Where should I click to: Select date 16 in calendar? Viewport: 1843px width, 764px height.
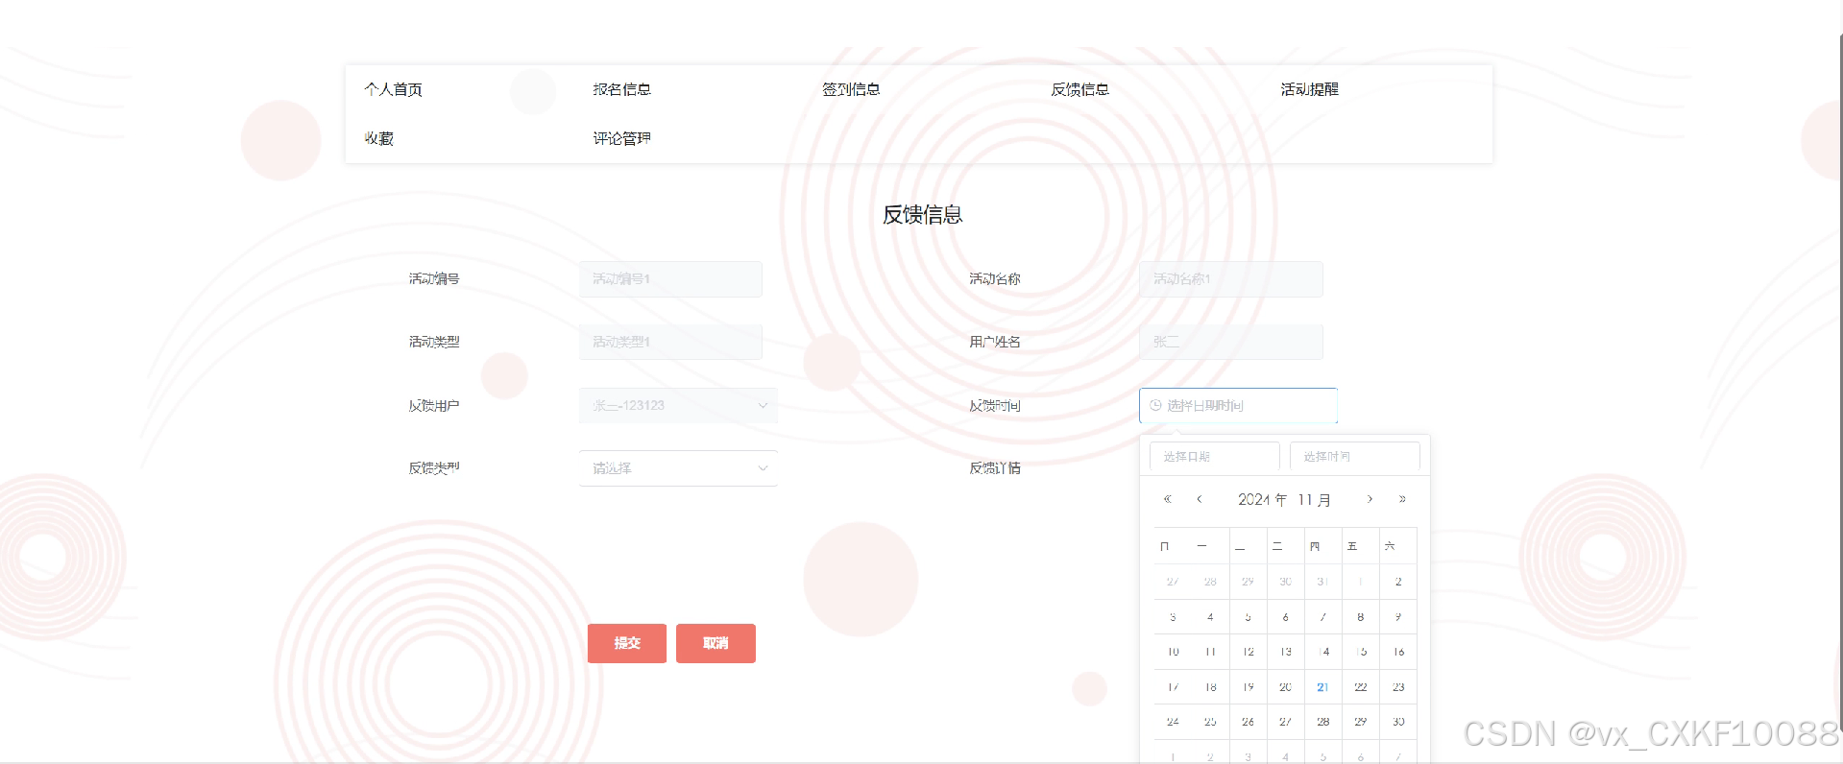1398,652
